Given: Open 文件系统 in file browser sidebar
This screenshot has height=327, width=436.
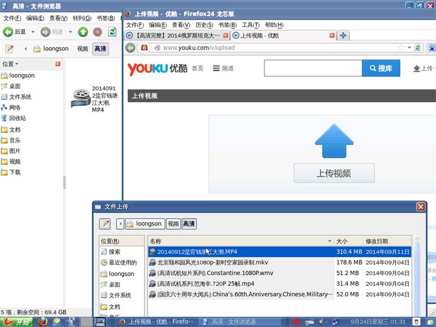Looking at the screenshot, I should [x=16, y=97].
